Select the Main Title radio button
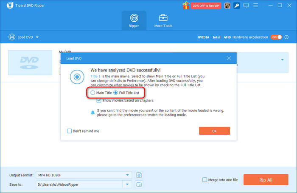 tap(93, 92)
